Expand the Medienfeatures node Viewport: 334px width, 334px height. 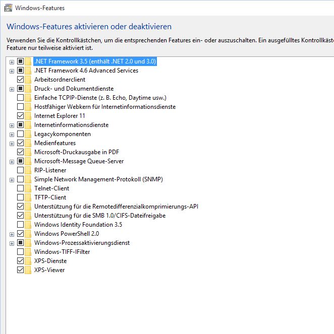[x=12, y=144]
